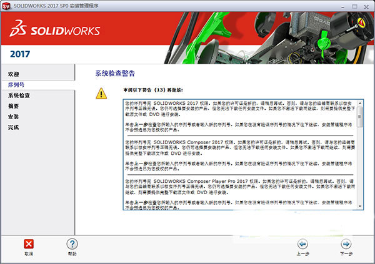Click the SOLIDWORKS SW title bar icon
Screen dimensions: 375x264
tap(6, 6)
